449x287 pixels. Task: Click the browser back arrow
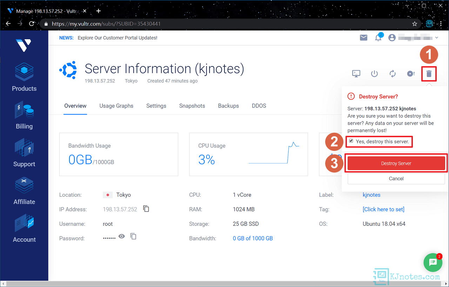[x=8, y=24]
